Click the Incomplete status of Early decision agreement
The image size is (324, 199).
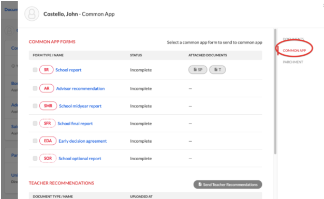(141, 141)
